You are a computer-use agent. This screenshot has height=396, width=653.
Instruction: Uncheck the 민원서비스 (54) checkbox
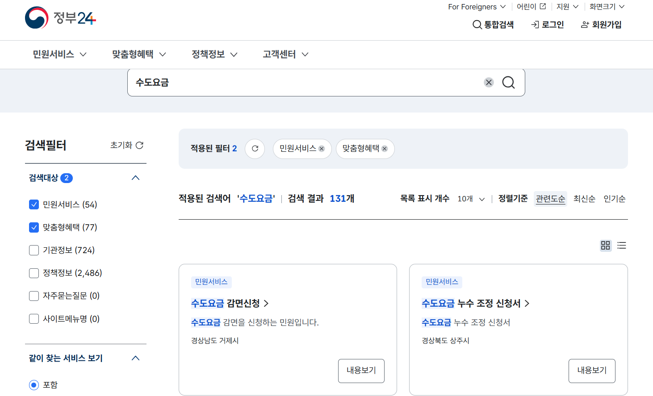[34, 204]
